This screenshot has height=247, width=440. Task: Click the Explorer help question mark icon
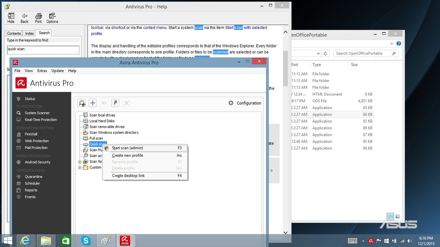[399, 44]
